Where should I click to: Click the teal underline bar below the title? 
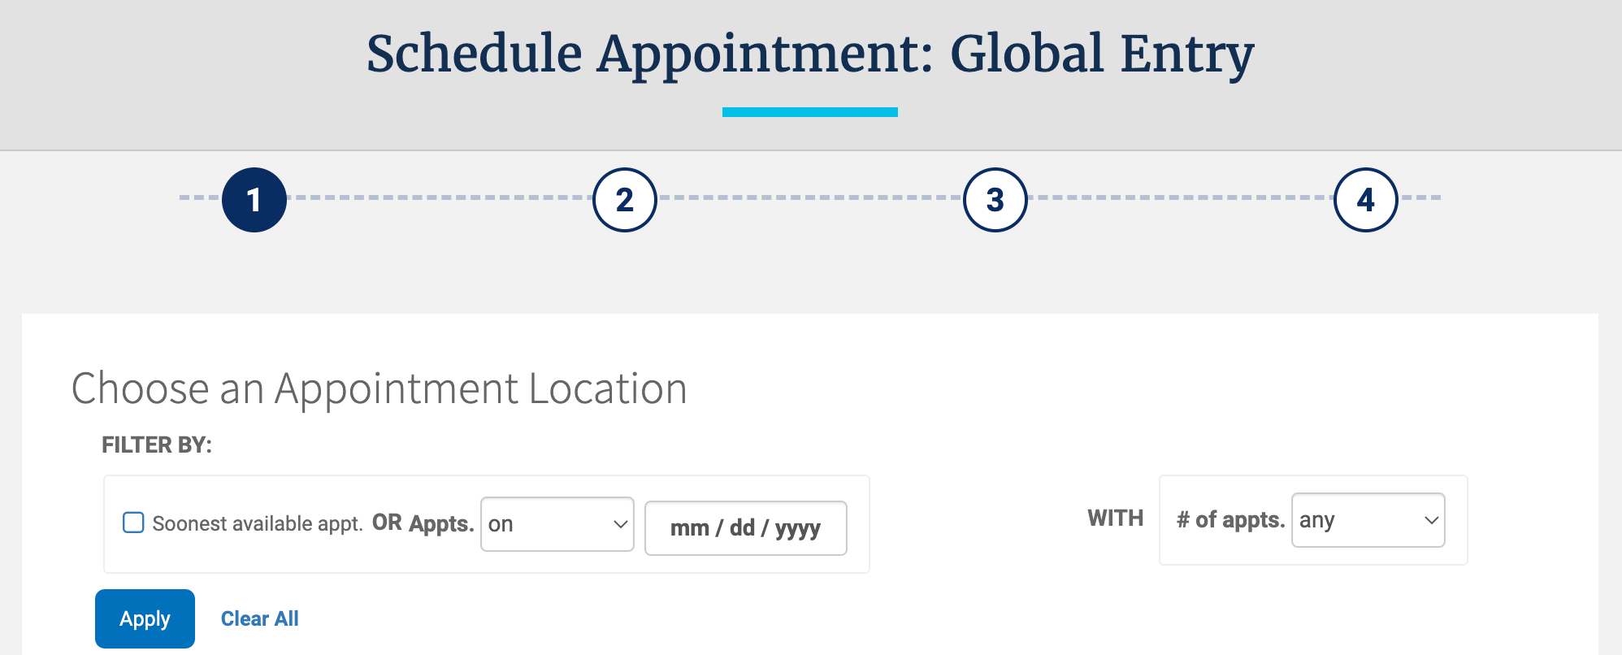(810, 110)
